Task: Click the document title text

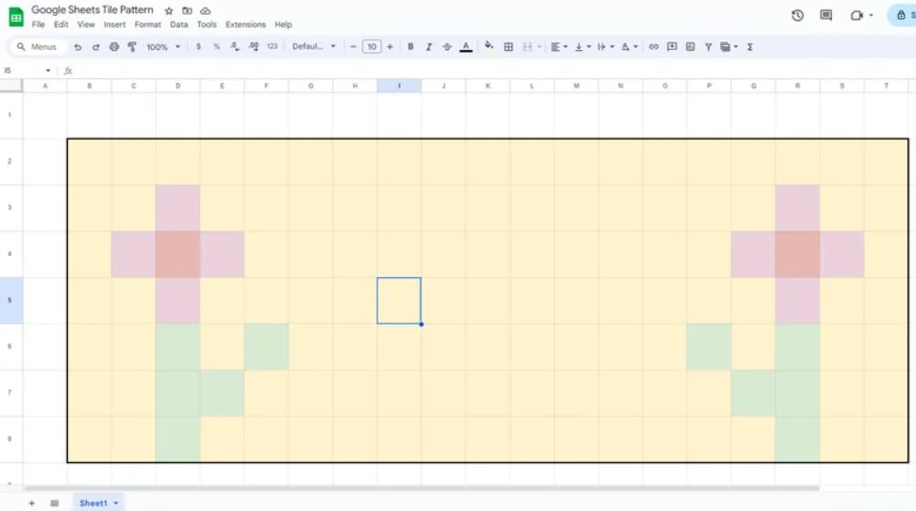Action: [92, 10]
